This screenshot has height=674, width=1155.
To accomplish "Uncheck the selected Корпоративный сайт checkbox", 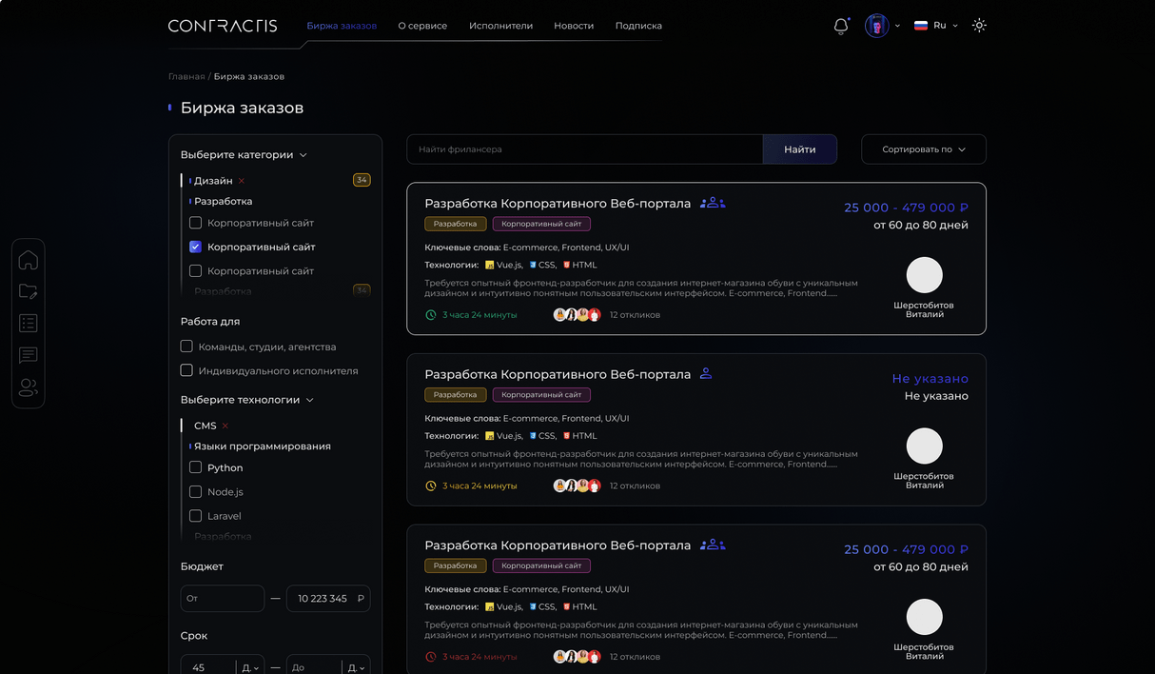I will [x=195, y=247].
